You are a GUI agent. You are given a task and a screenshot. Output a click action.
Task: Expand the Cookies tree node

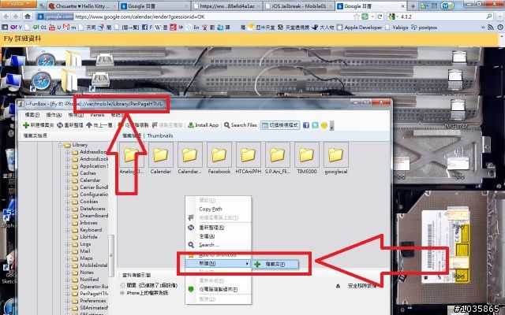(68, 202)
